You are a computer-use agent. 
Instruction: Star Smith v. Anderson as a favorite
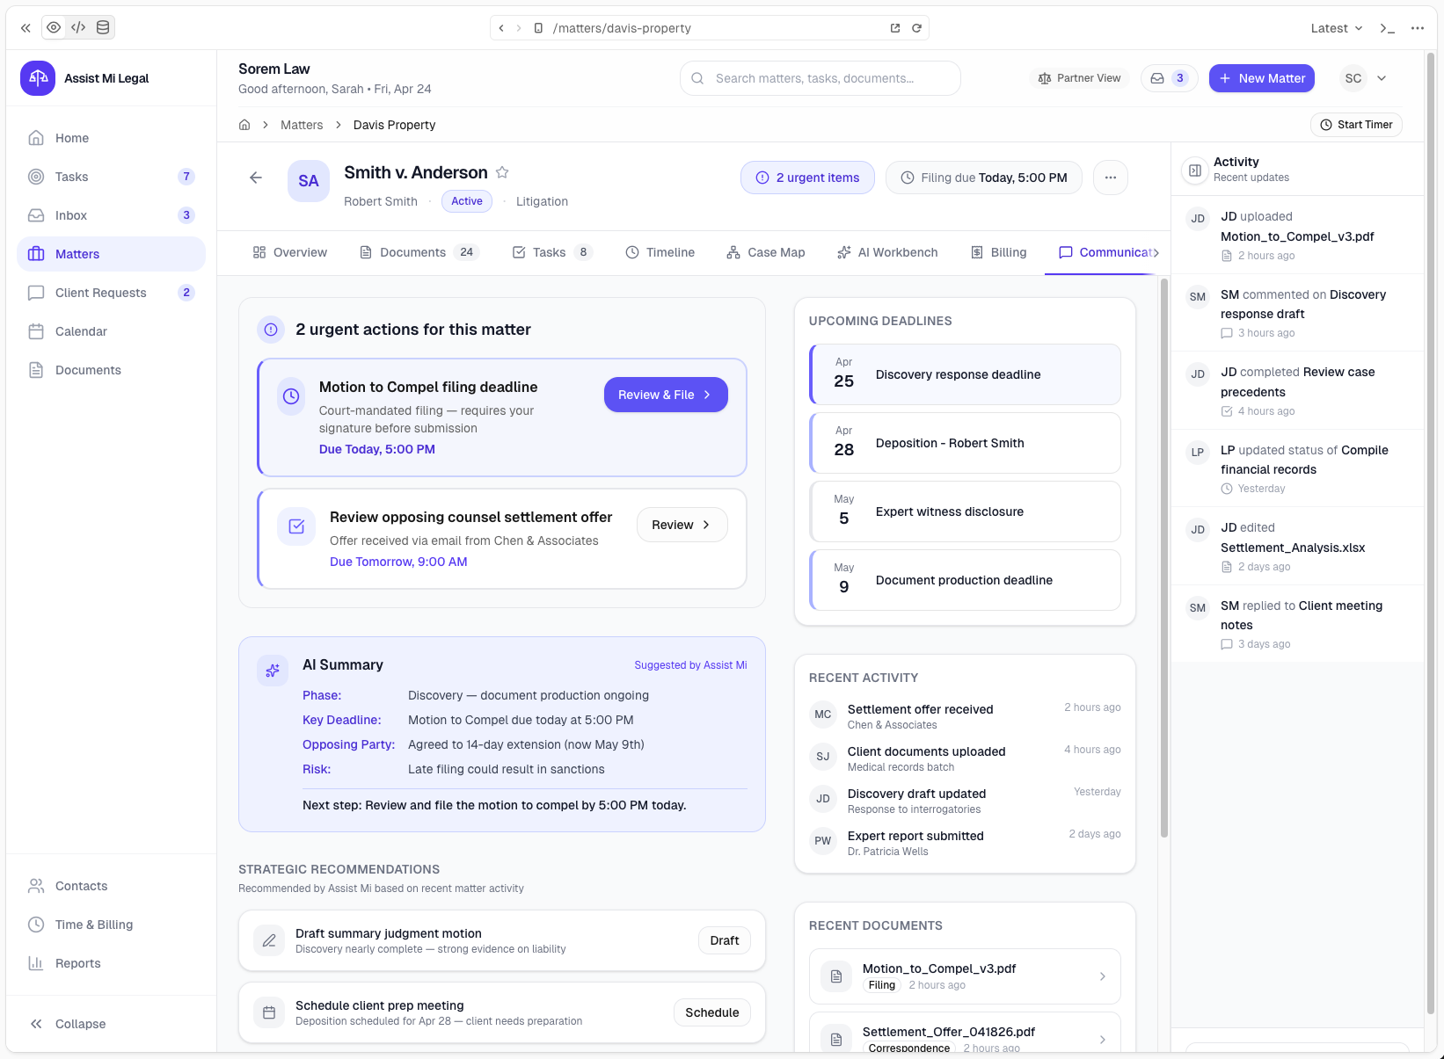click(x=502, y=172)
